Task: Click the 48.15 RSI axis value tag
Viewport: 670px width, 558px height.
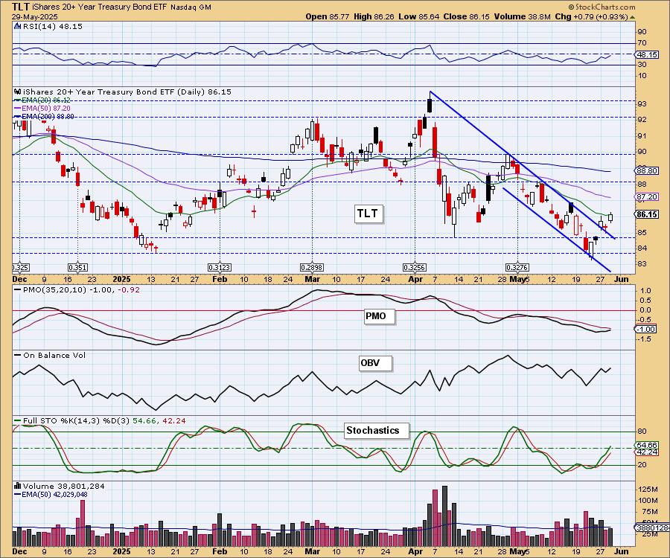Action: point(646,54)
